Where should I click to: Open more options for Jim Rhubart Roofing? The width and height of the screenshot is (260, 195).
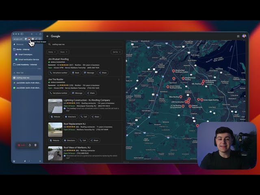tap(119, 59)
